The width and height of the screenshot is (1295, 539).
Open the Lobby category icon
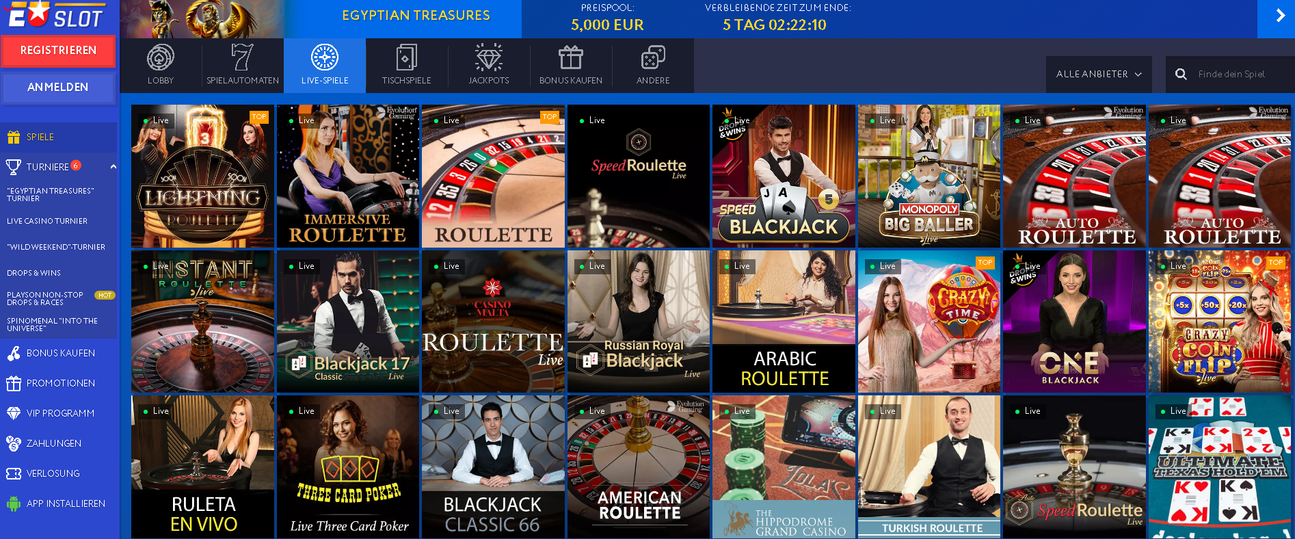click(161, 57)
